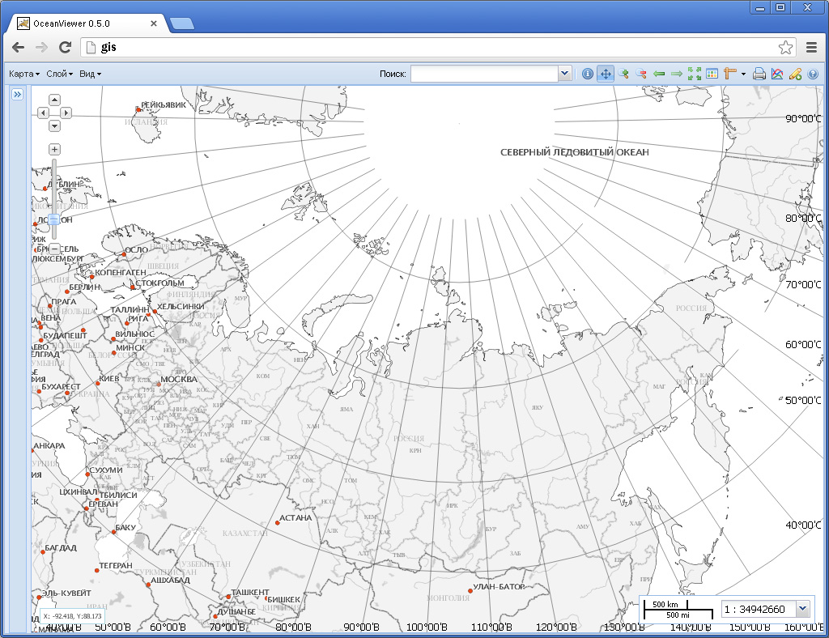Click the КИЕВ city label
Image resolution: width=829 pixels, height=638 pixels.
109,378
